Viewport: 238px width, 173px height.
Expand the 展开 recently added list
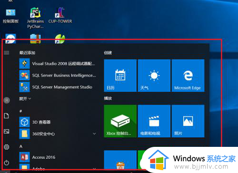(x=25, y=99)
